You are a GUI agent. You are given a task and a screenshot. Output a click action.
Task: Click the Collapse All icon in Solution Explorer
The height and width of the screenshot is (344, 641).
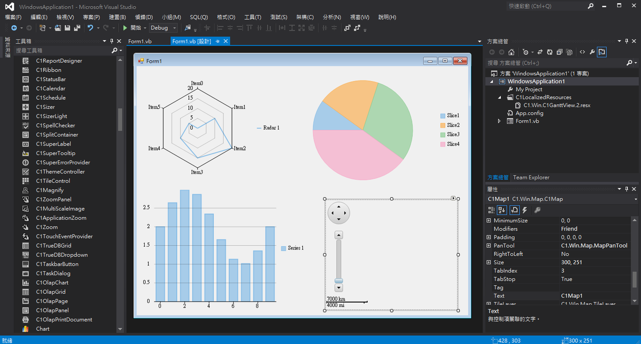coord(559,52)
